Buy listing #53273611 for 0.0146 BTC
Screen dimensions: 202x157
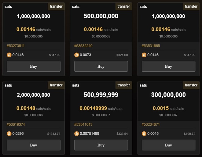point(34,66)
